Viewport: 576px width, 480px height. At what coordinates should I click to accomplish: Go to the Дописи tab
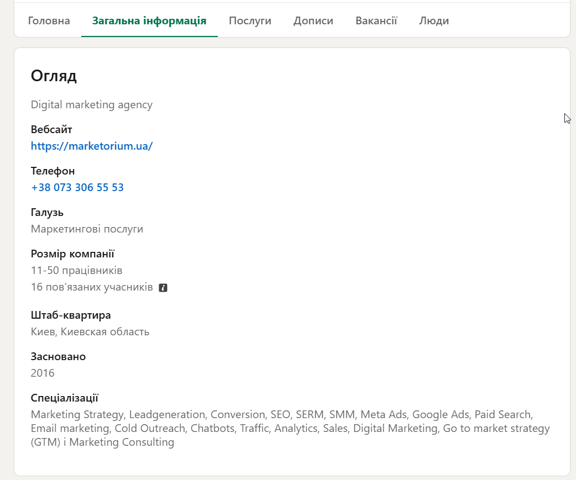(x=313, y=21)
